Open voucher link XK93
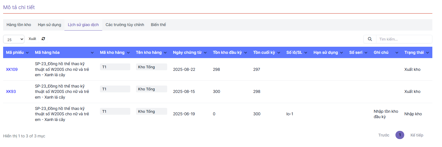Screen dimensions: 442x147 (x=11, y=91)
